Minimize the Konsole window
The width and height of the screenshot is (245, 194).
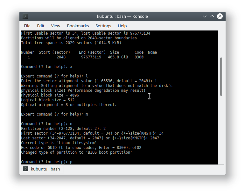point(204,16)
